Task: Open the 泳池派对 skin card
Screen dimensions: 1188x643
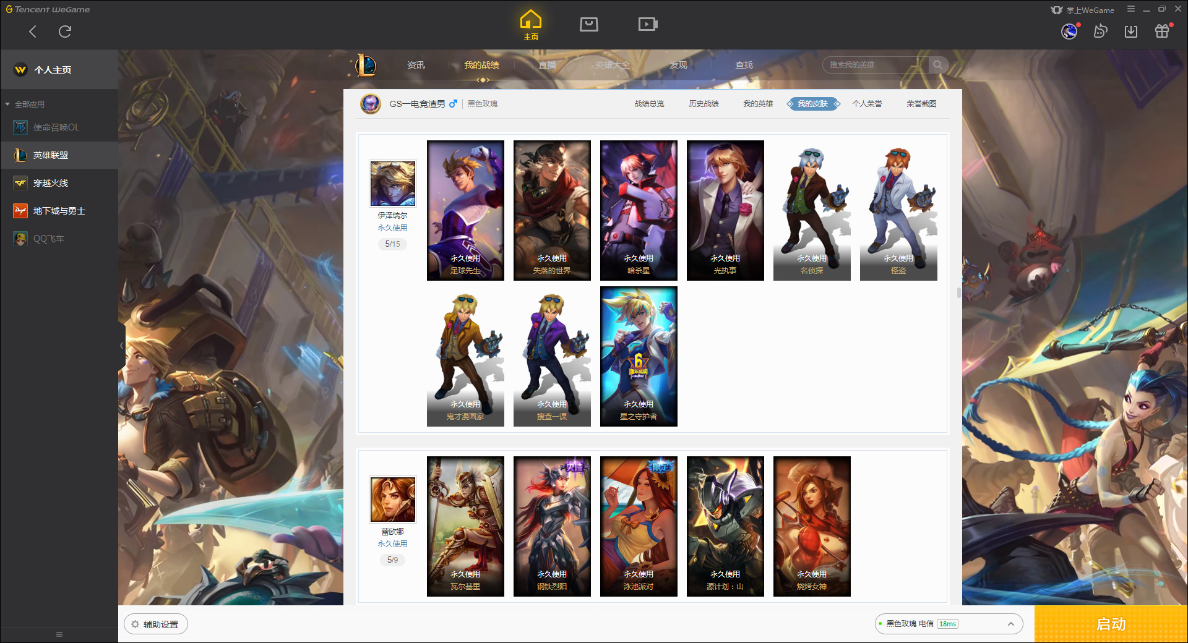Action: [x=639, y=526]
